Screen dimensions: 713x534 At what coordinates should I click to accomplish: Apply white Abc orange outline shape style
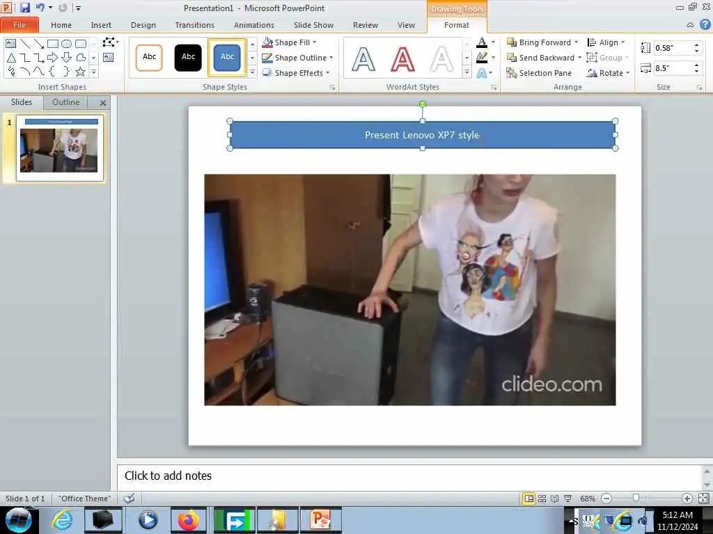click(149, 57)
